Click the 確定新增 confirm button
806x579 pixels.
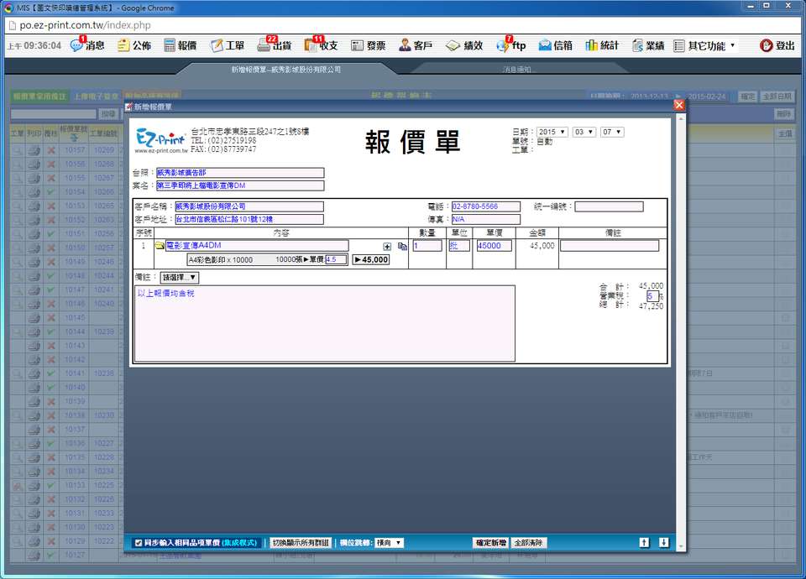[490, 543]
